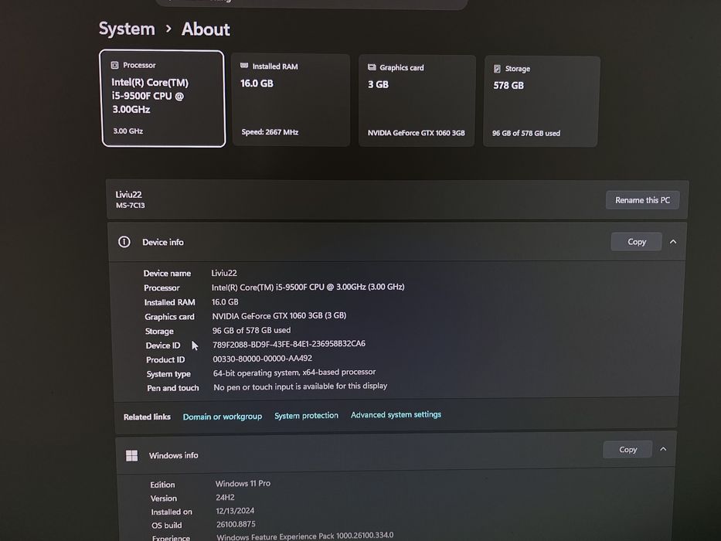Click the Device info section title

coord(163,243)
